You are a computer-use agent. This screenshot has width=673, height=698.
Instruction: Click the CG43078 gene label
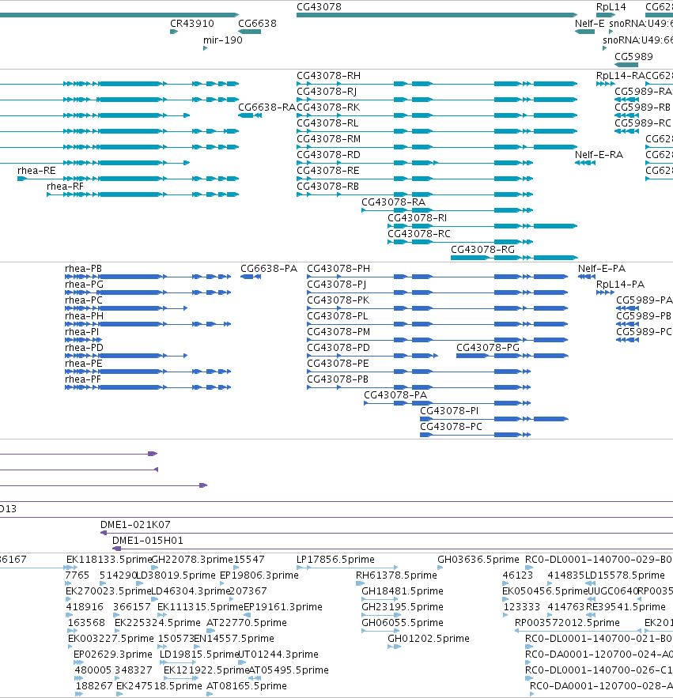pos(319,7)
